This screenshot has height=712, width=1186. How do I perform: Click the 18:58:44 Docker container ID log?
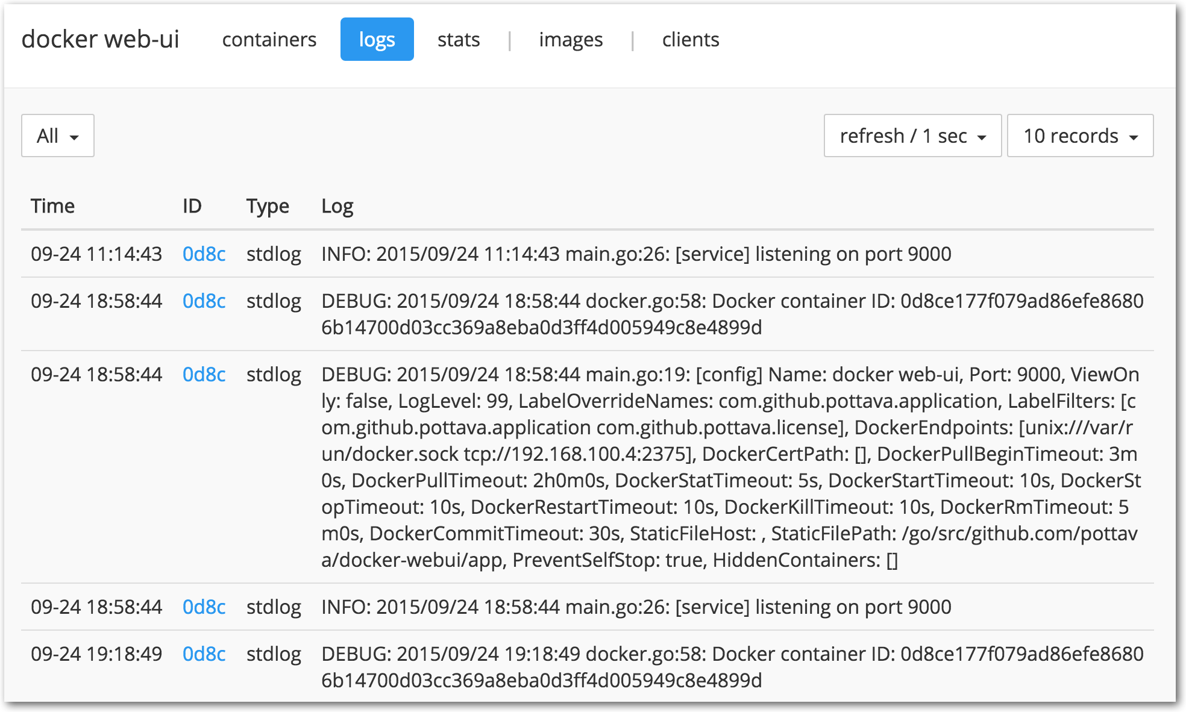pos(732,314)
